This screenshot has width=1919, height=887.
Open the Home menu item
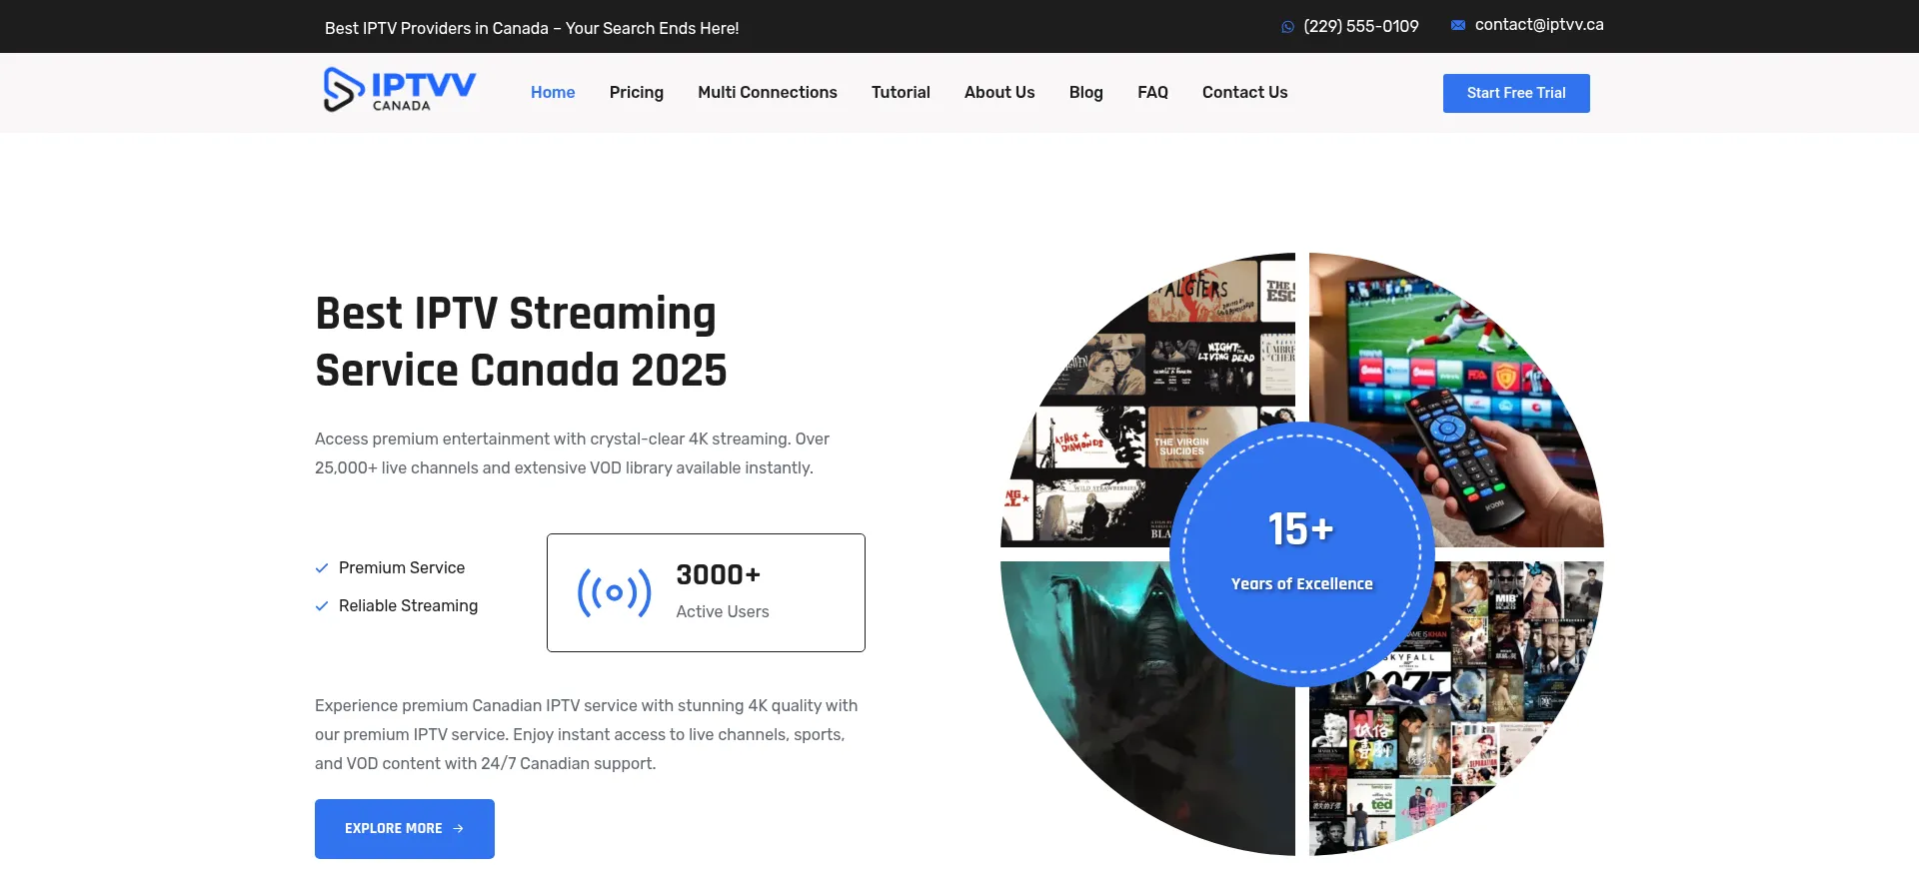pos(553,93)
